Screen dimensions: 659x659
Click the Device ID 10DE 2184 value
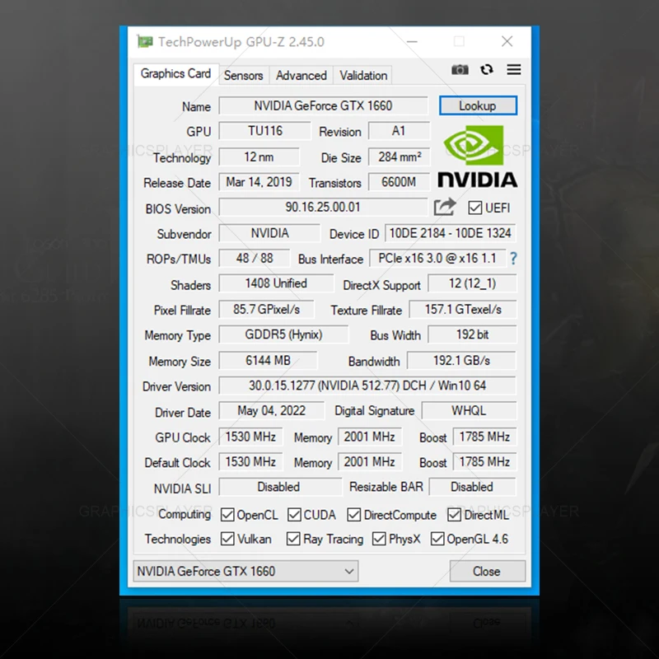450,233
